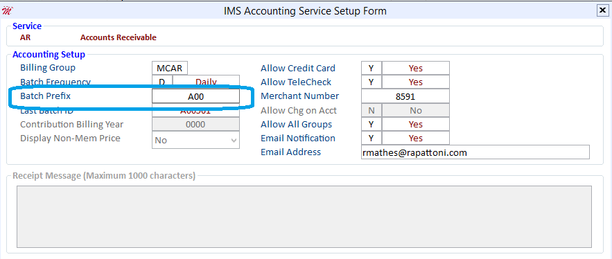The width and height of the screenshot is (612, 259).
Task: Click the Billing Group field MCAR
Action: point(170,68)
